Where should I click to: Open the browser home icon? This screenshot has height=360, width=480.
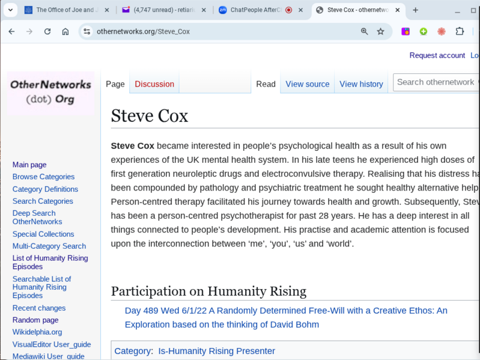[65, 31]
